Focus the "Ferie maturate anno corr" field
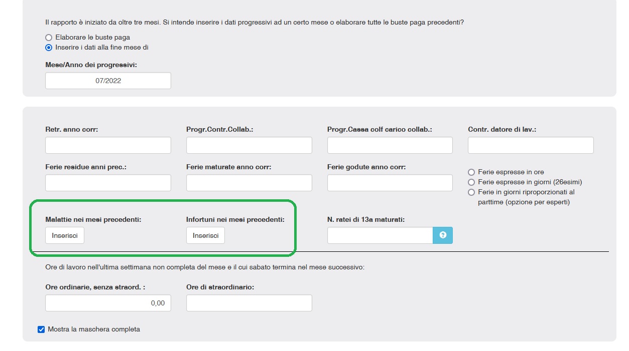 (249, 183)
